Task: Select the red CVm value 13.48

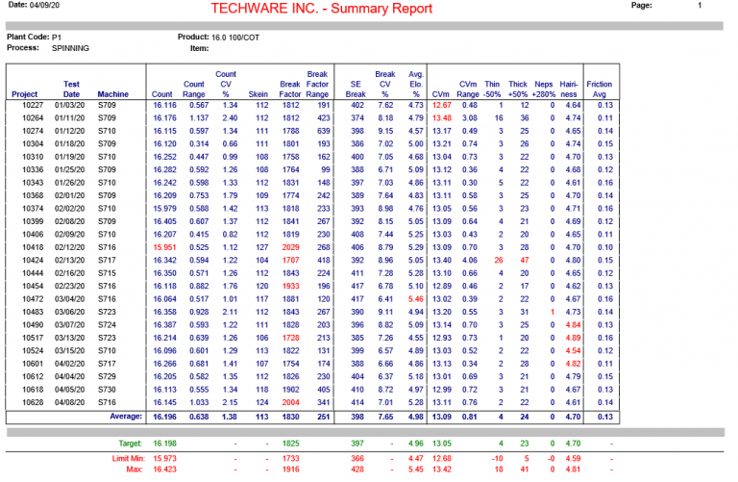Action: (442, 117)
